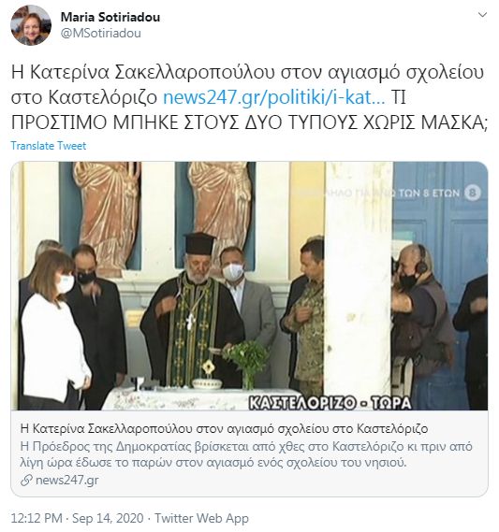Open Maria Sotiriadou's profile avatar
Screen dimensions: 499x532
pyautogui.click(x=31, y=25)
